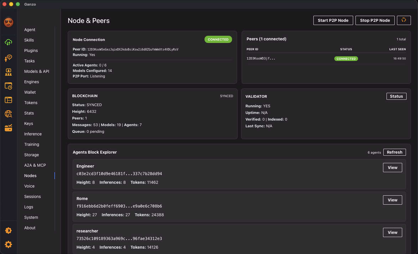Open the group presentation icon in sidebar
This screenshot has height=254, width=418.
9,72
